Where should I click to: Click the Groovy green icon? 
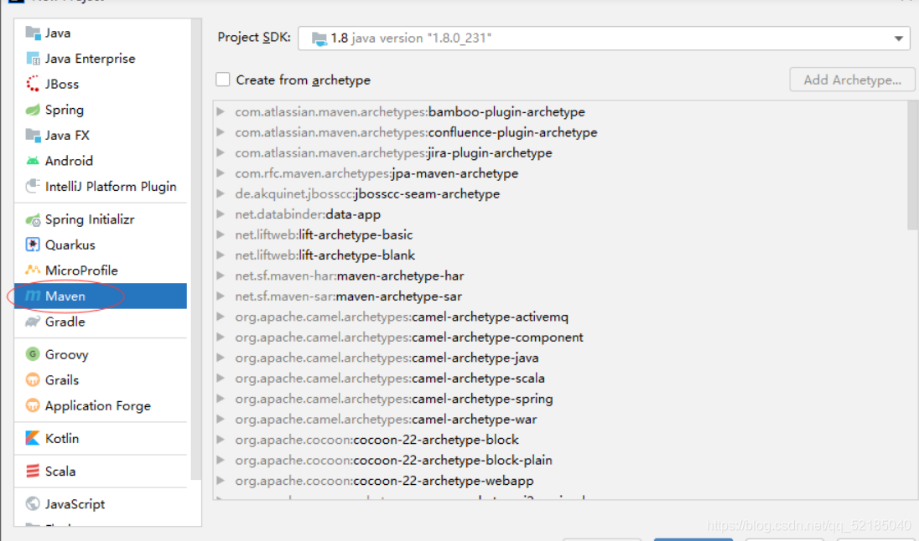(x=33, y=354)
